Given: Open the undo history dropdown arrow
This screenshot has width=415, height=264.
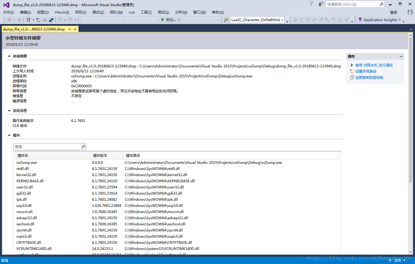Looking at the screenshot, I should (x=65, y=20).
